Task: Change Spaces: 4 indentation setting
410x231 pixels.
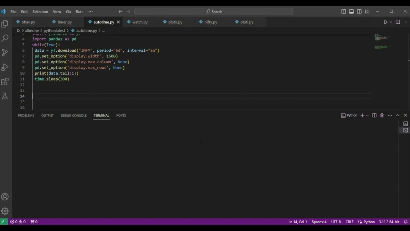Action: click(319, 222)
